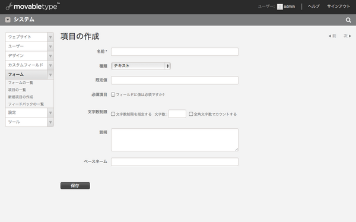Viewport: 356px width, 222px height.
Task: Go to next item with 次 arrow
Action: (347, 36)
